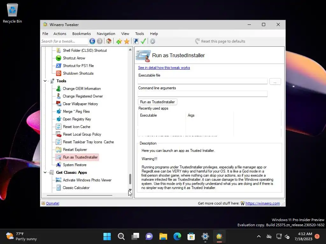Open the Bookmarks menu
The width and height of the screenshot is (326, 244).
point(81,34)
